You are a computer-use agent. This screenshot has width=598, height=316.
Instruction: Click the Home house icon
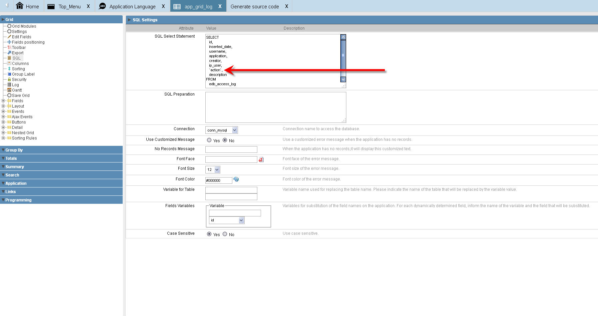coord(20,6)
